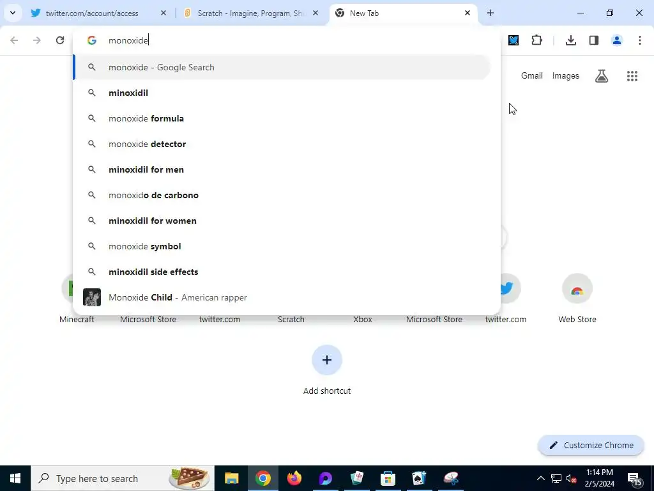Viewport: 654px width, 491px height.
Task: Open Monoxide Child American rapper suggestion
Action: tap(282, 297)
